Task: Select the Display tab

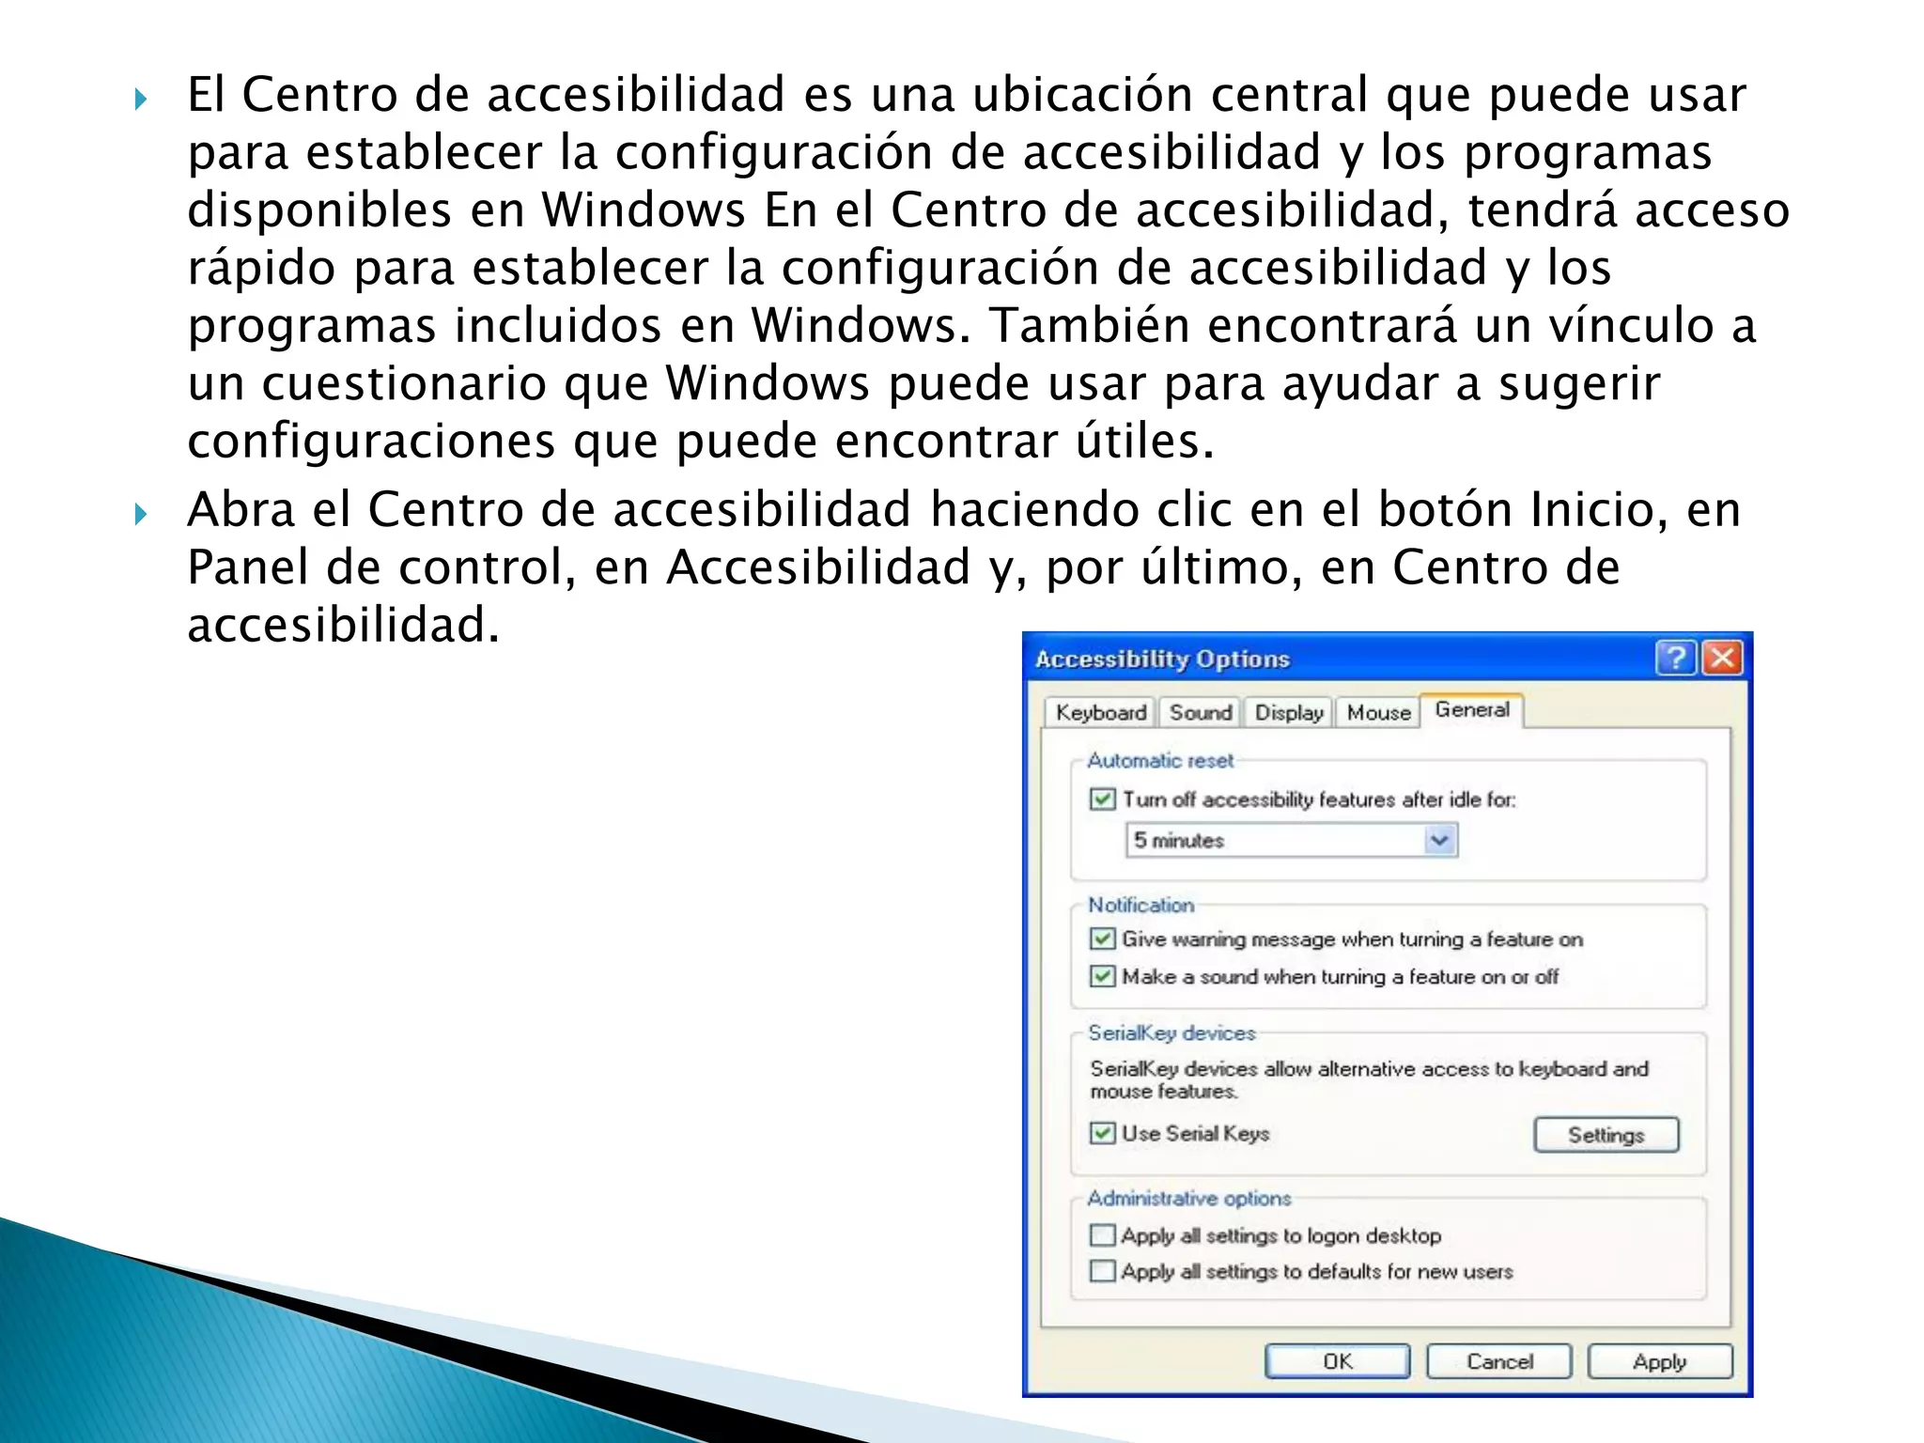Action: pyautogui.click(x=1288, y=713)
